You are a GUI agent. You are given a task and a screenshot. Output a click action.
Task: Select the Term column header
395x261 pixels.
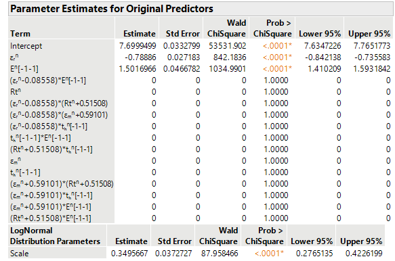point(20,33)
